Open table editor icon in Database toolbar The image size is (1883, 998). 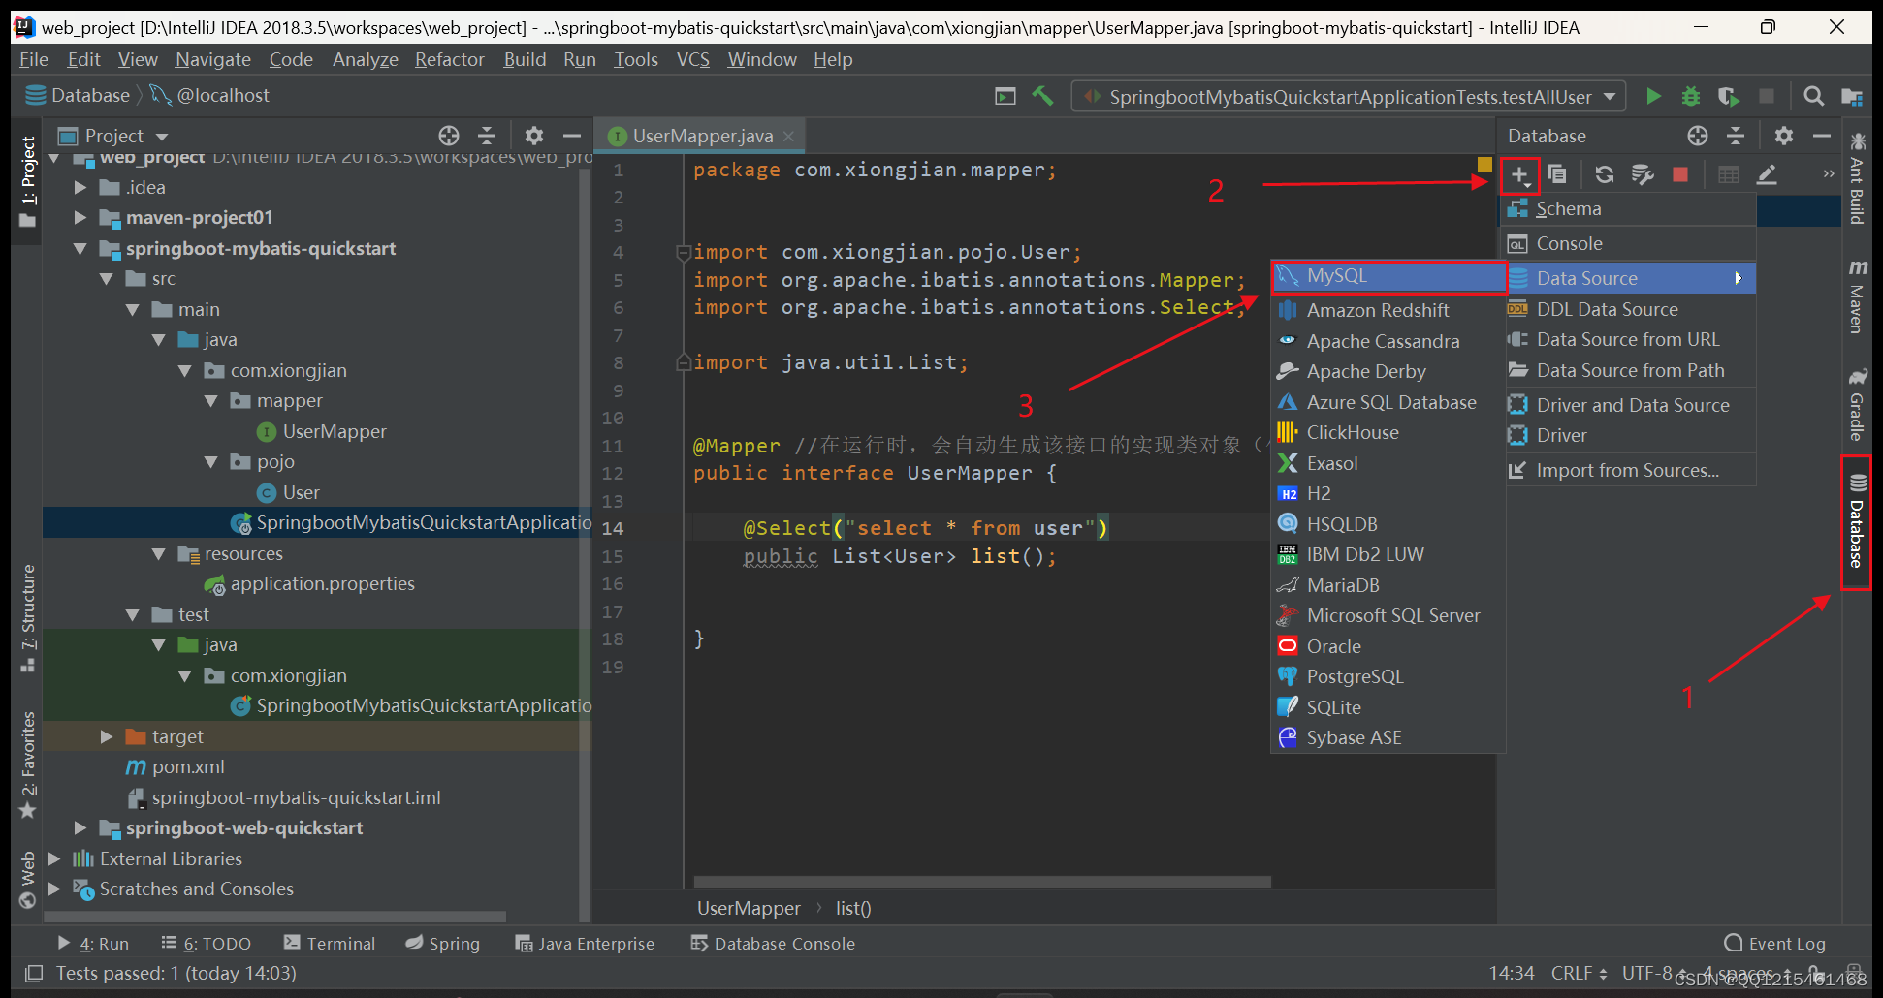pyautogui.click(x=1728, y=174)
